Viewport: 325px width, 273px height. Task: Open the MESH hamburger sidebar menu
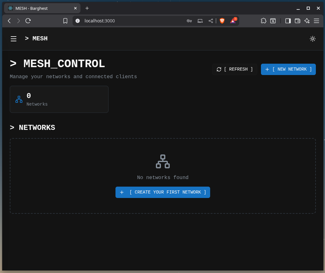[14, 39]
